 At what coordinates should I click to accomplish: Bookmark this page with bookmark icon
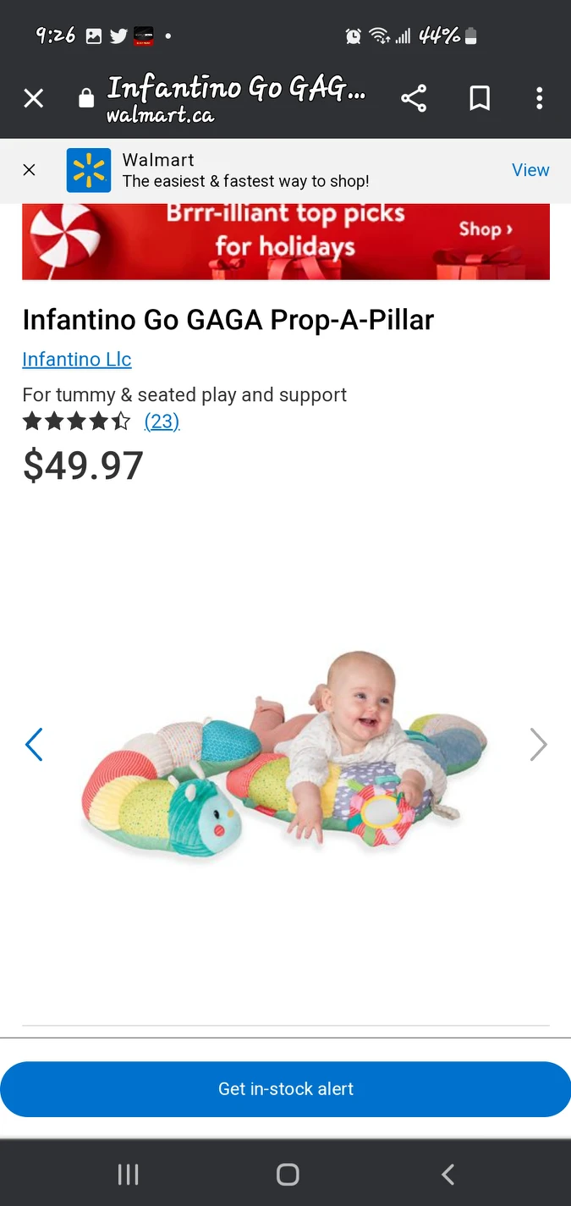(x=480, y=99)
